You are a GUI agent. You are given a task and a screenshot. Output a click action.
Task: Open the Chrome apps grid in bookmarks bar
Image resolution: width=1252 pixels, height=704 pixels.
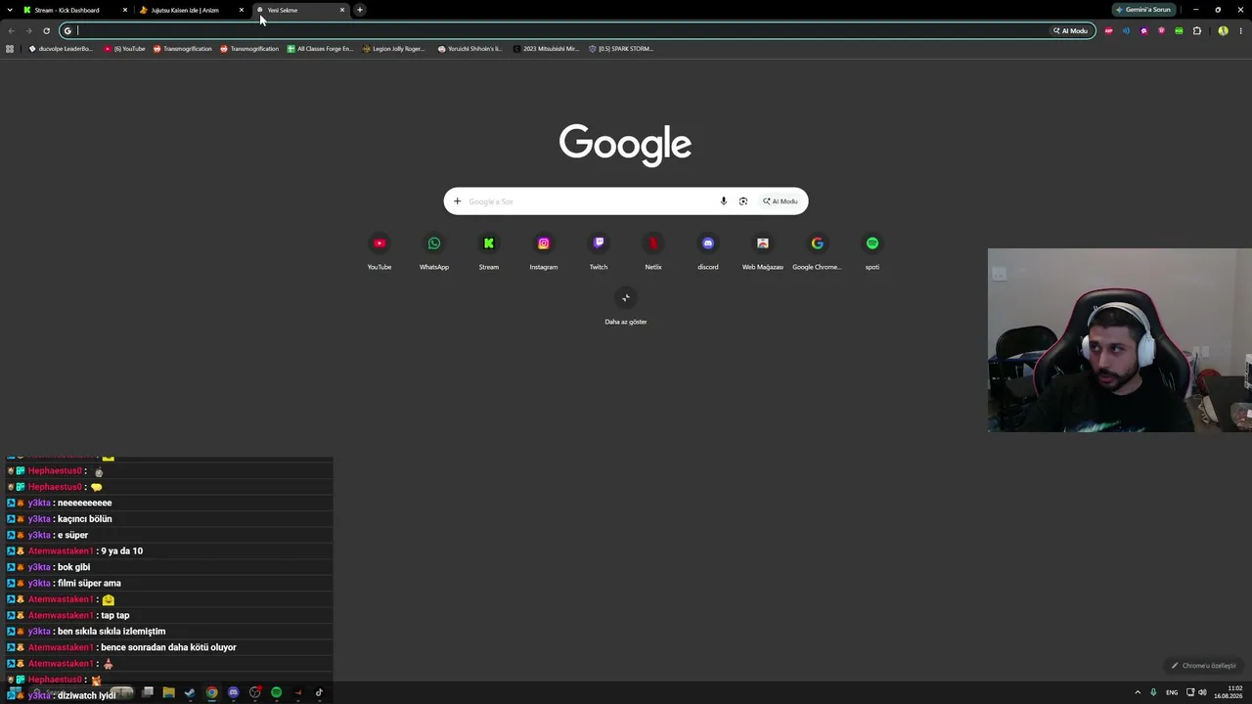[10, 48]
